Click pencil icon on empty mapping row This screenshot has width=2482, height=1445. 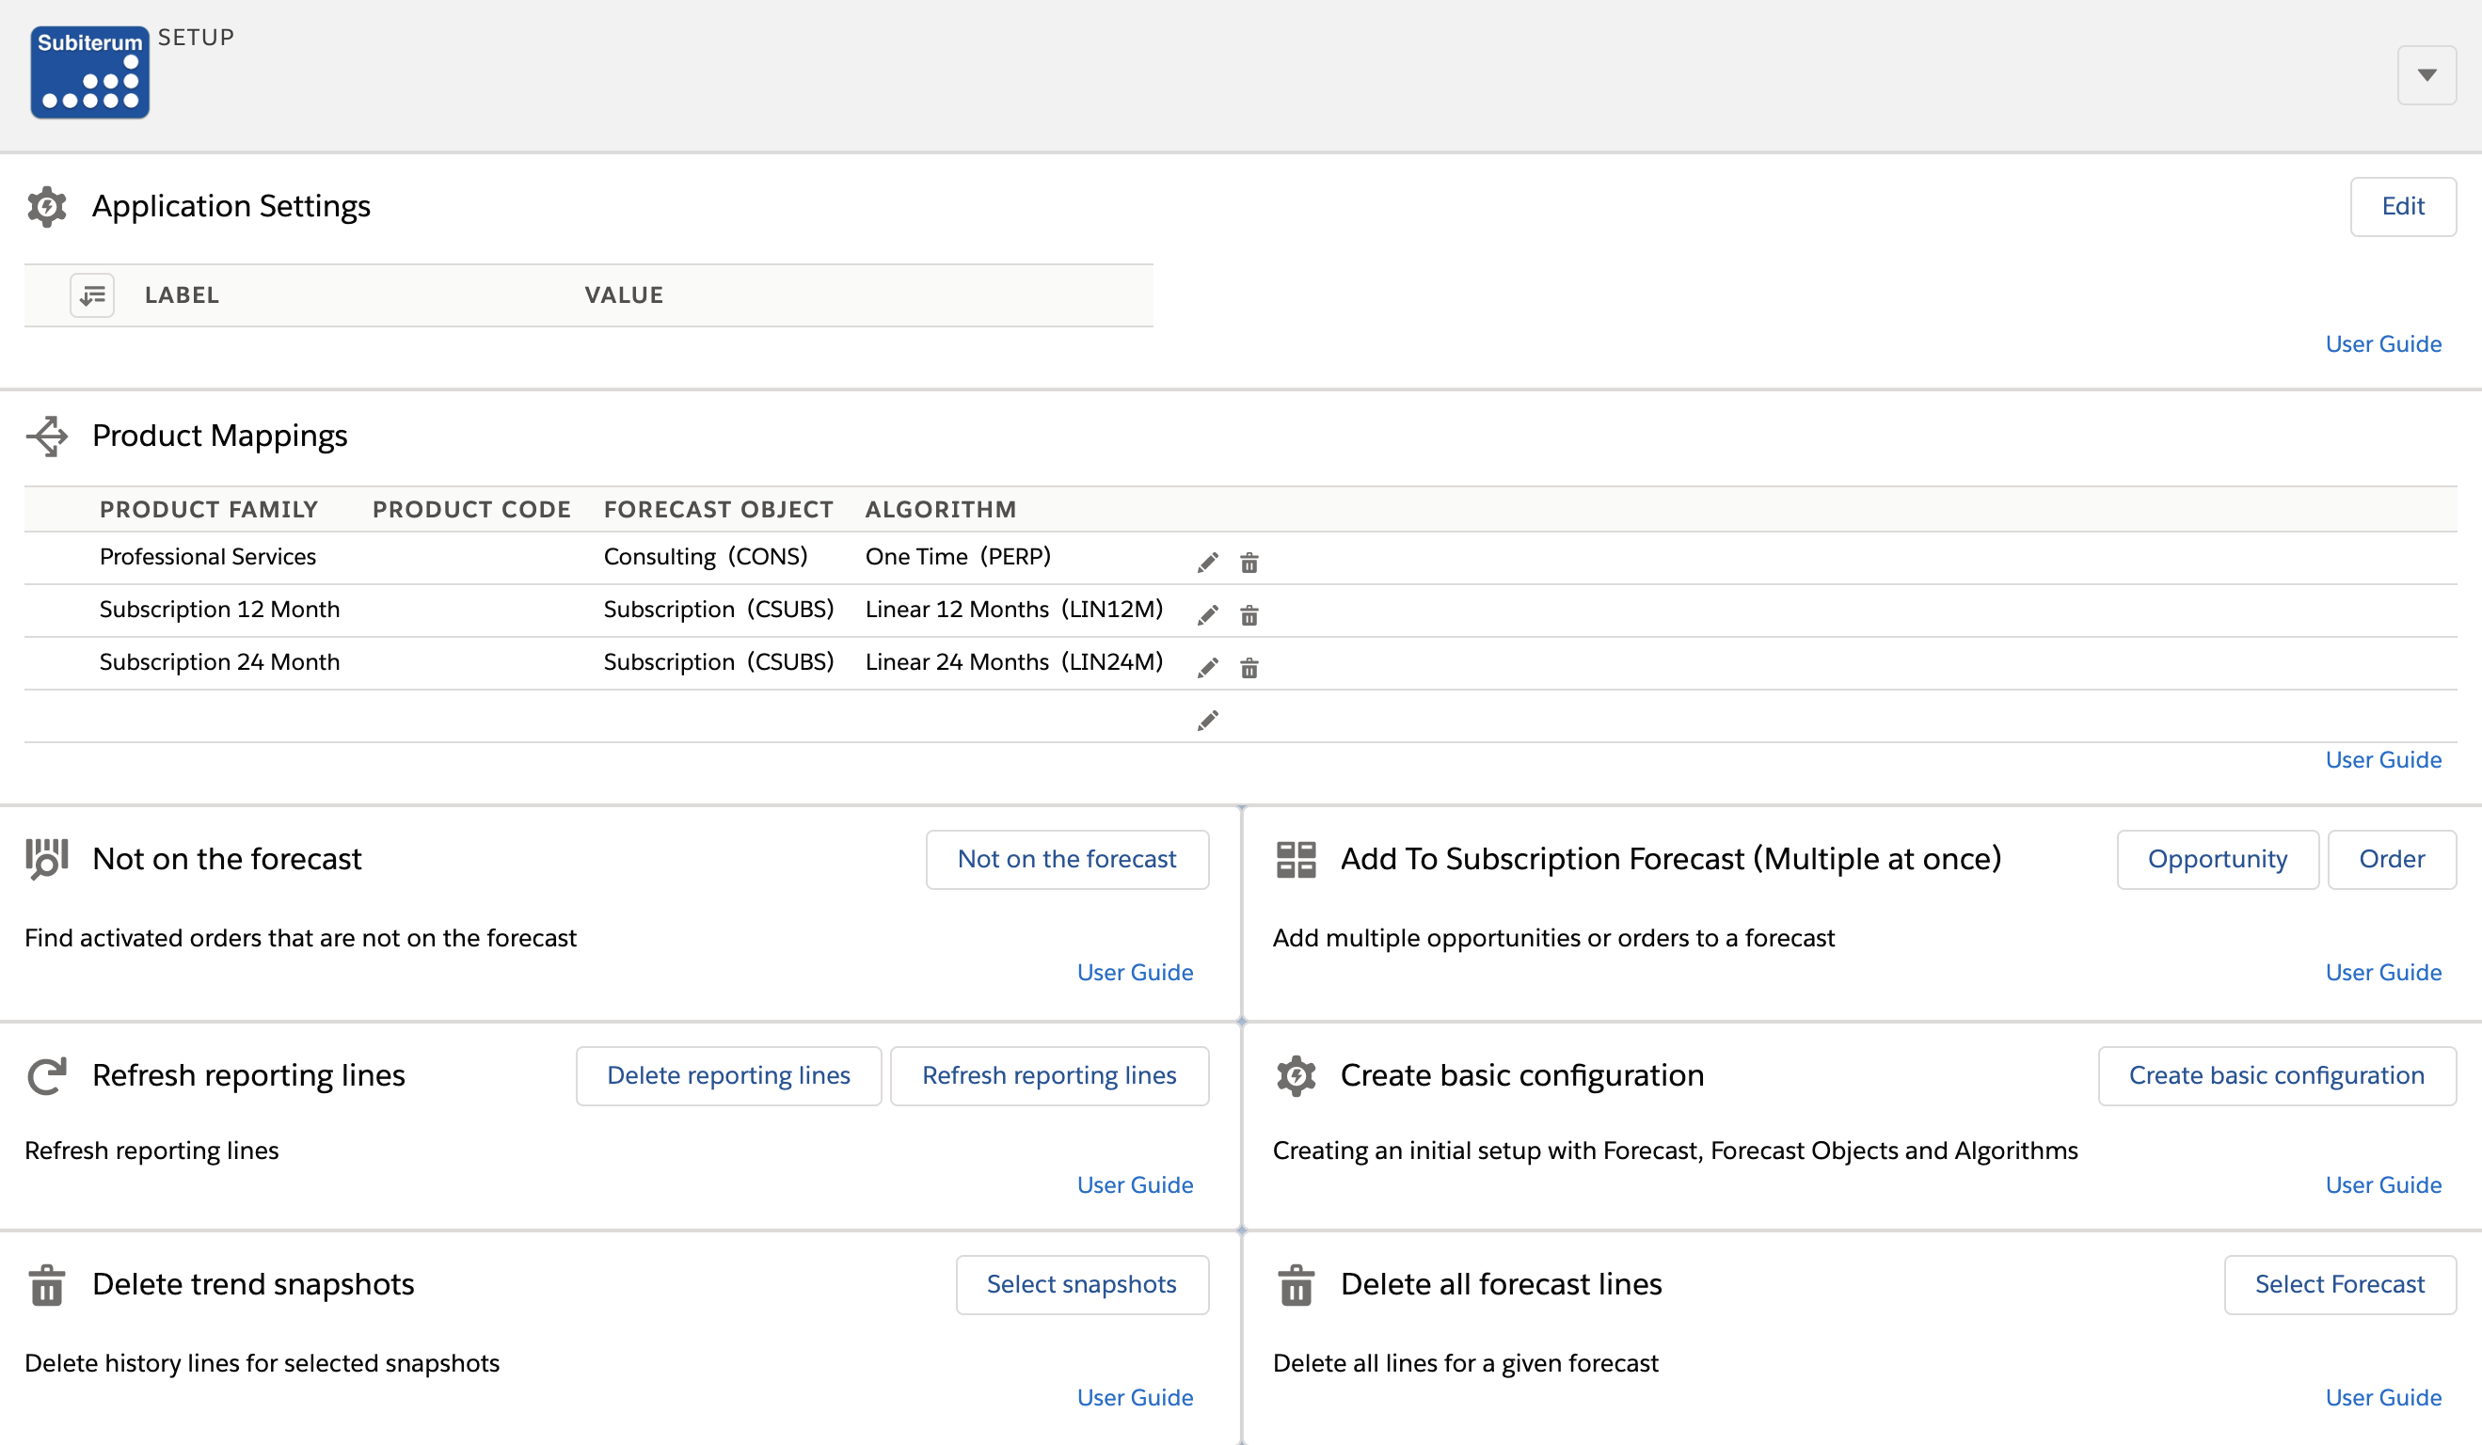(x=1207, y=721)
